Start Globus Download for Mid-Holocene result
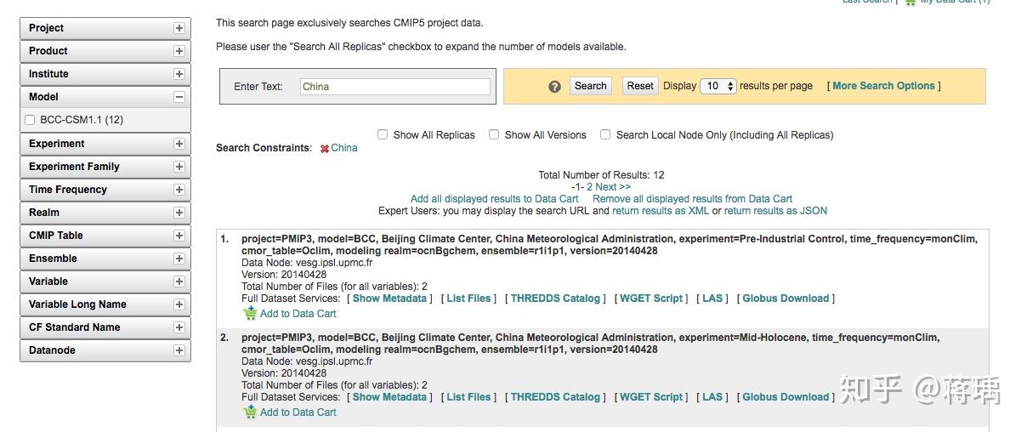 786,397
